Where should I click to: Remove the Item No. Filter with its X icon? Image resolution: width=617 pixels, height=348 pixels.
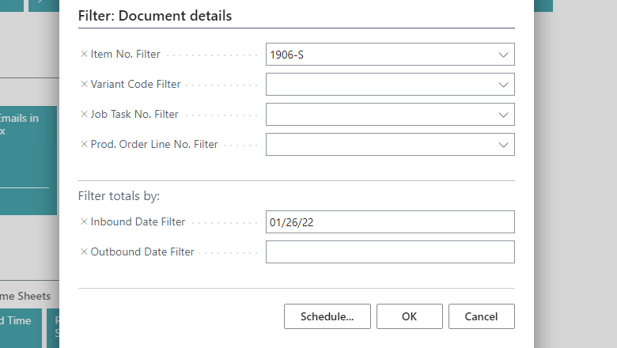tap(84, 55)
